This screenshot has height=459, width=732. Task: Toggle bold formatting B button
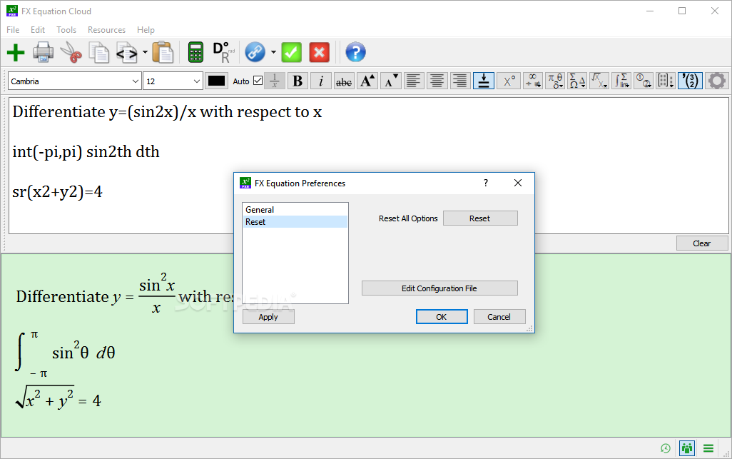pyautogui.click(x=298, y=81)
